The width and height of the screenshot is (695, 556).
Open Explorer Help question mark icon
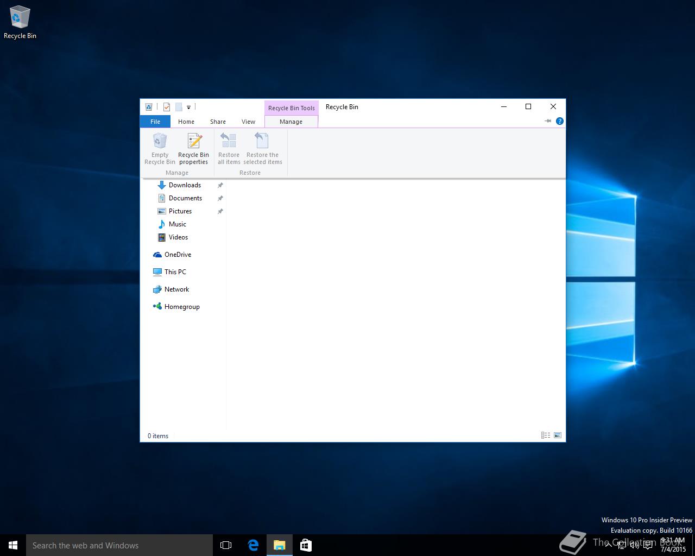tap(560, 121)
